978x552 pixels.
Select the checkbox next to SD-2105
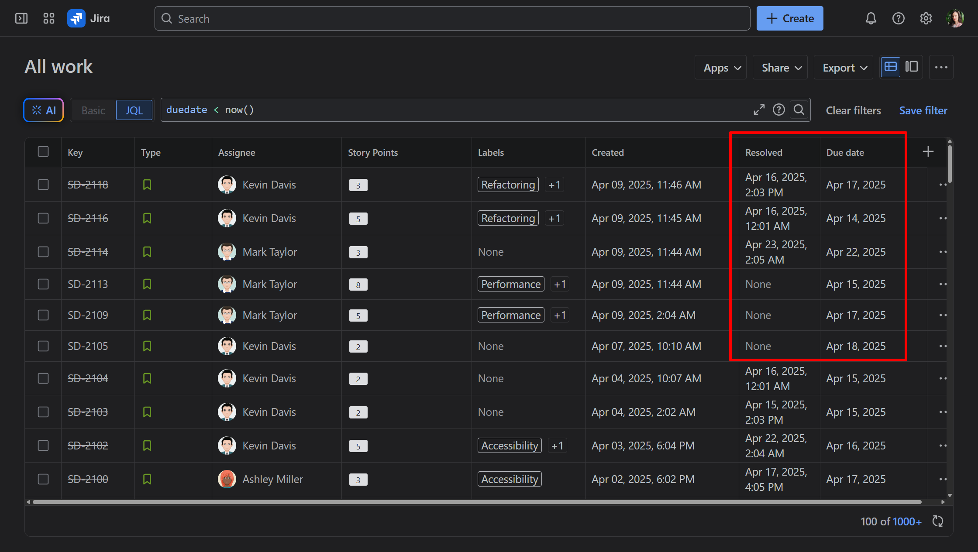42,346
